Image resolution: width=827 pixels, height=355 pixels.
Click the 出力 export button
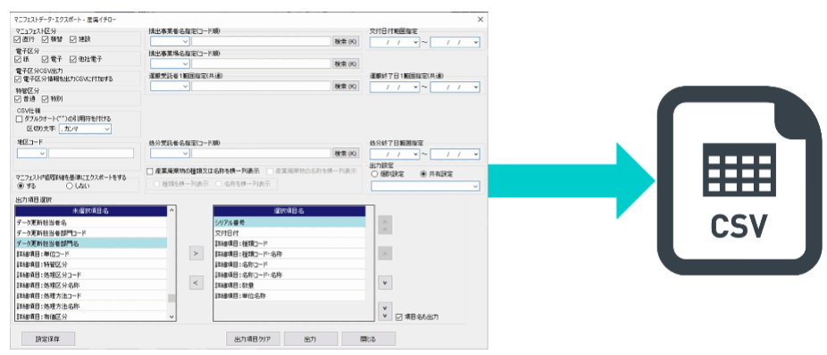coord(311,339)
